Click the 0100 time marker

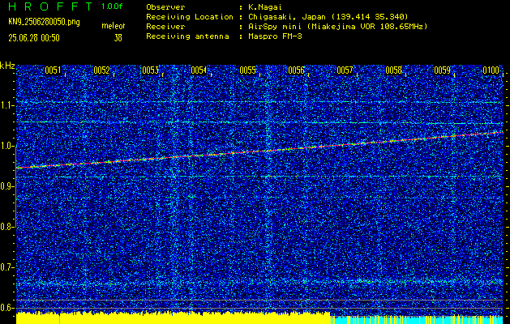pos(491,70)
